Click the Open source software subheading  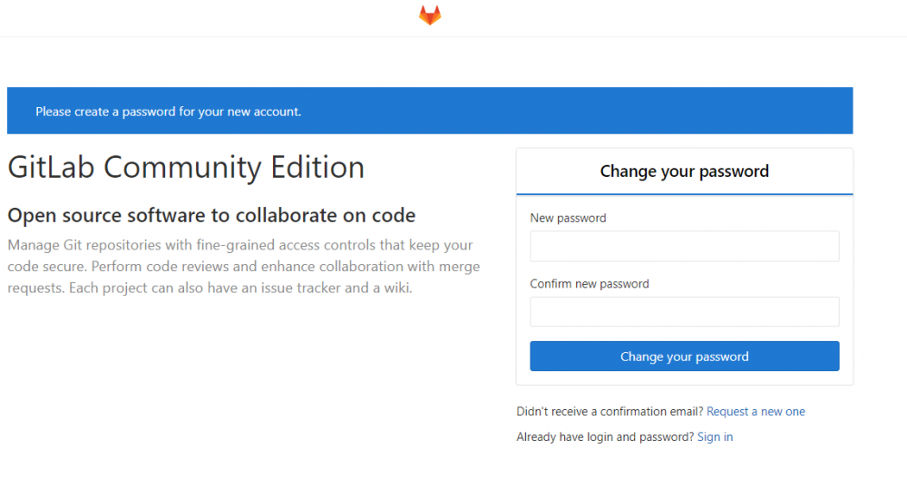coord(211,216)
